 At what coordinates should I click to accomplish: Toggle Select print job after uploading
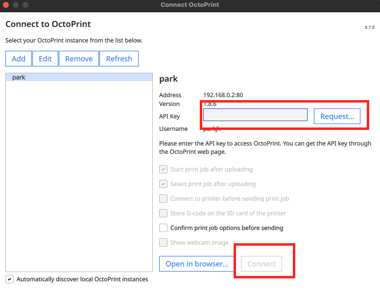pyautogui.click(x=164, y=184)
